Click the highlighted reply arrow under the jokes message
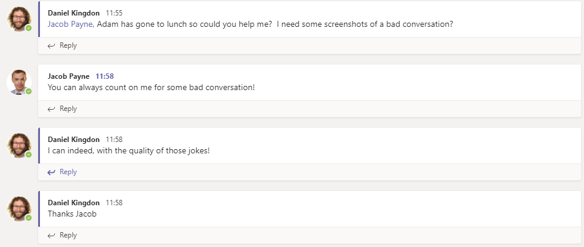Screen dimensions: 584x247 coord(51,172)
